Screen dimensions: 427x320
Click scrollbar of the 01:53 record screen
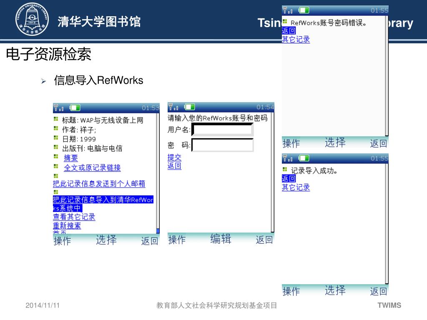coord(158,173)
